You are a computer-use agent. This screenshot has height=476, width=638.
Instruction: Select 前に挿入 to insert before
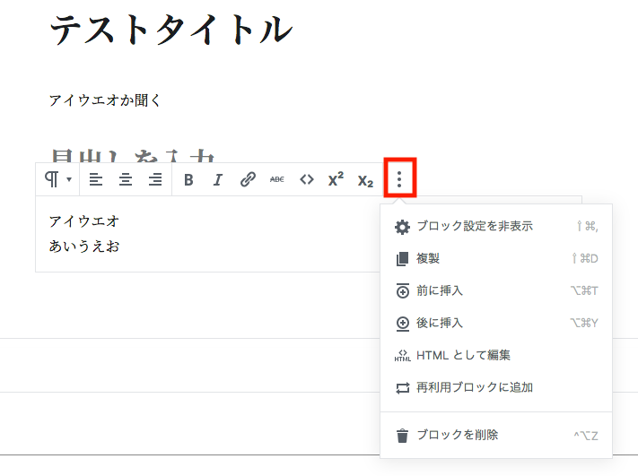[440, 291]
